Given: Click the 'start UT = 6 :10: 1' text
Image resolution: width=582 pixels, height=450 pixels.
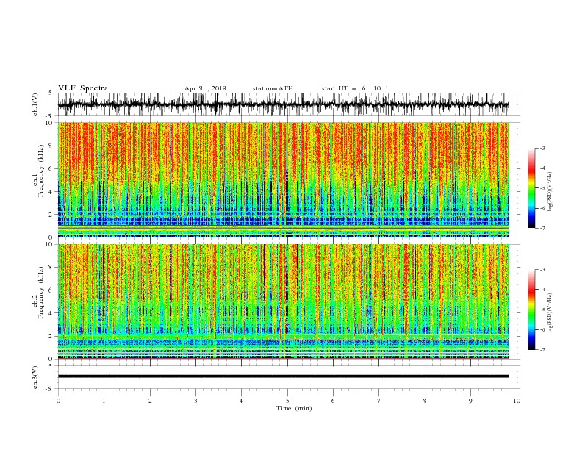Looking at the screenshot, I should coord(355,88).
